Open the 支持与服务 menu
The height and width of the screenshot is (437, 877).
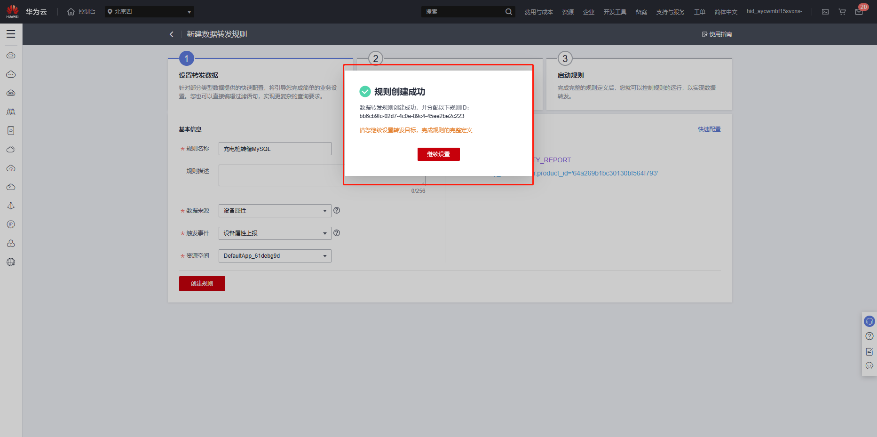click(x=671, y=12)
